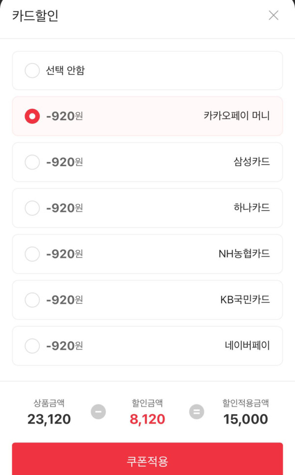Select the NH농협카드 radio button
295x475 pixels.
click(x=32, y=254)
